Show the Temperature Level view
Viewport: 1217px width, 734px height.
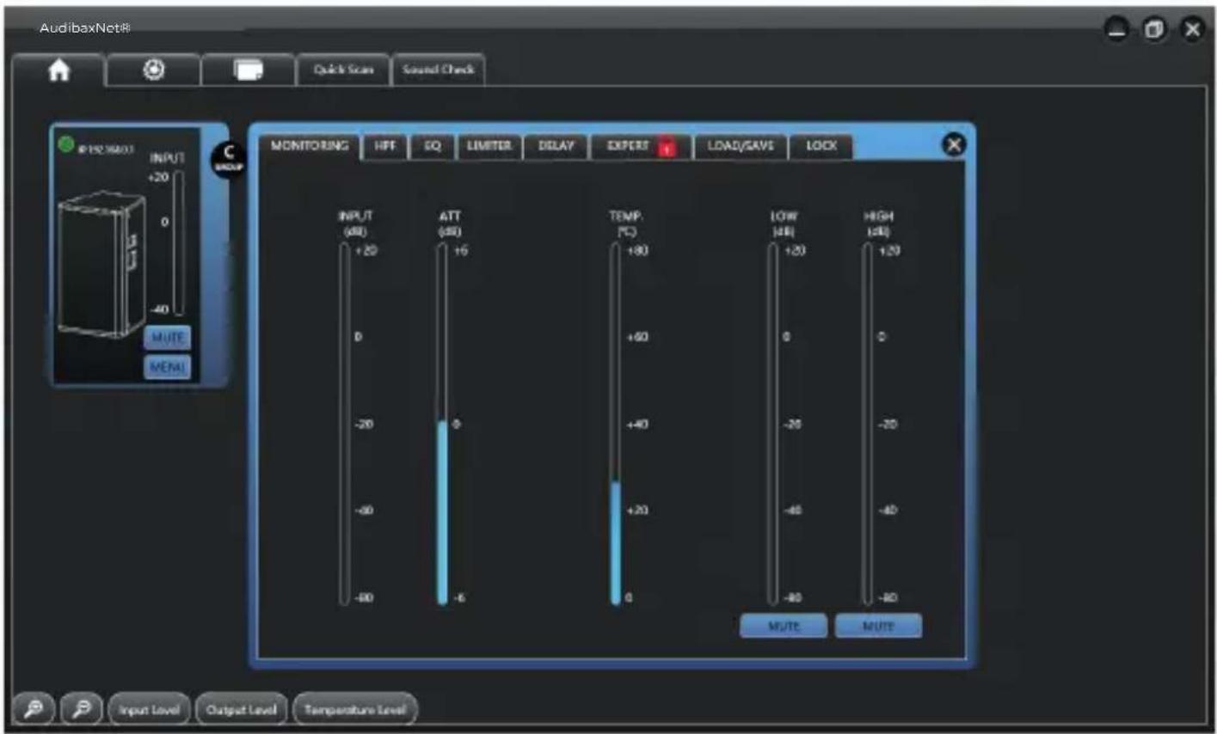click(354, 710)
